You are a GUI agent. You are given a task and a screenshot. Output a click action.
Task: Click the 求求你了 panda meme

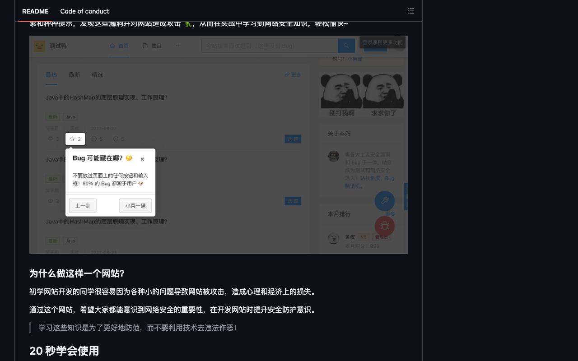tap(383, 96)
